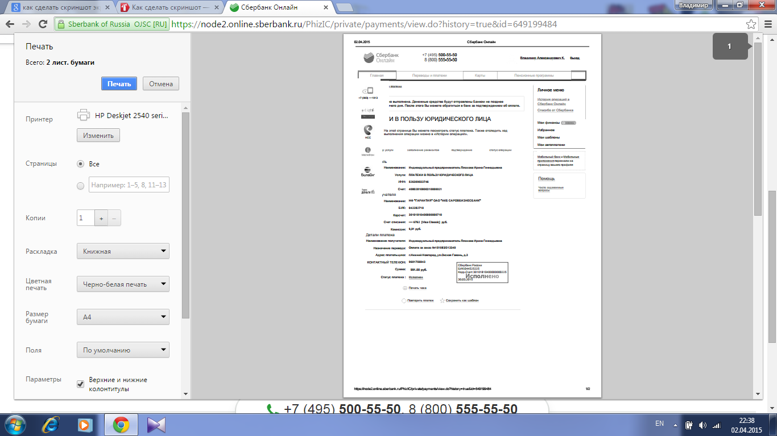The image size is (777, 436).
Task: Focus the page range field 'Например: 1–5, 8, 11–13'
Action: [129, 185]
